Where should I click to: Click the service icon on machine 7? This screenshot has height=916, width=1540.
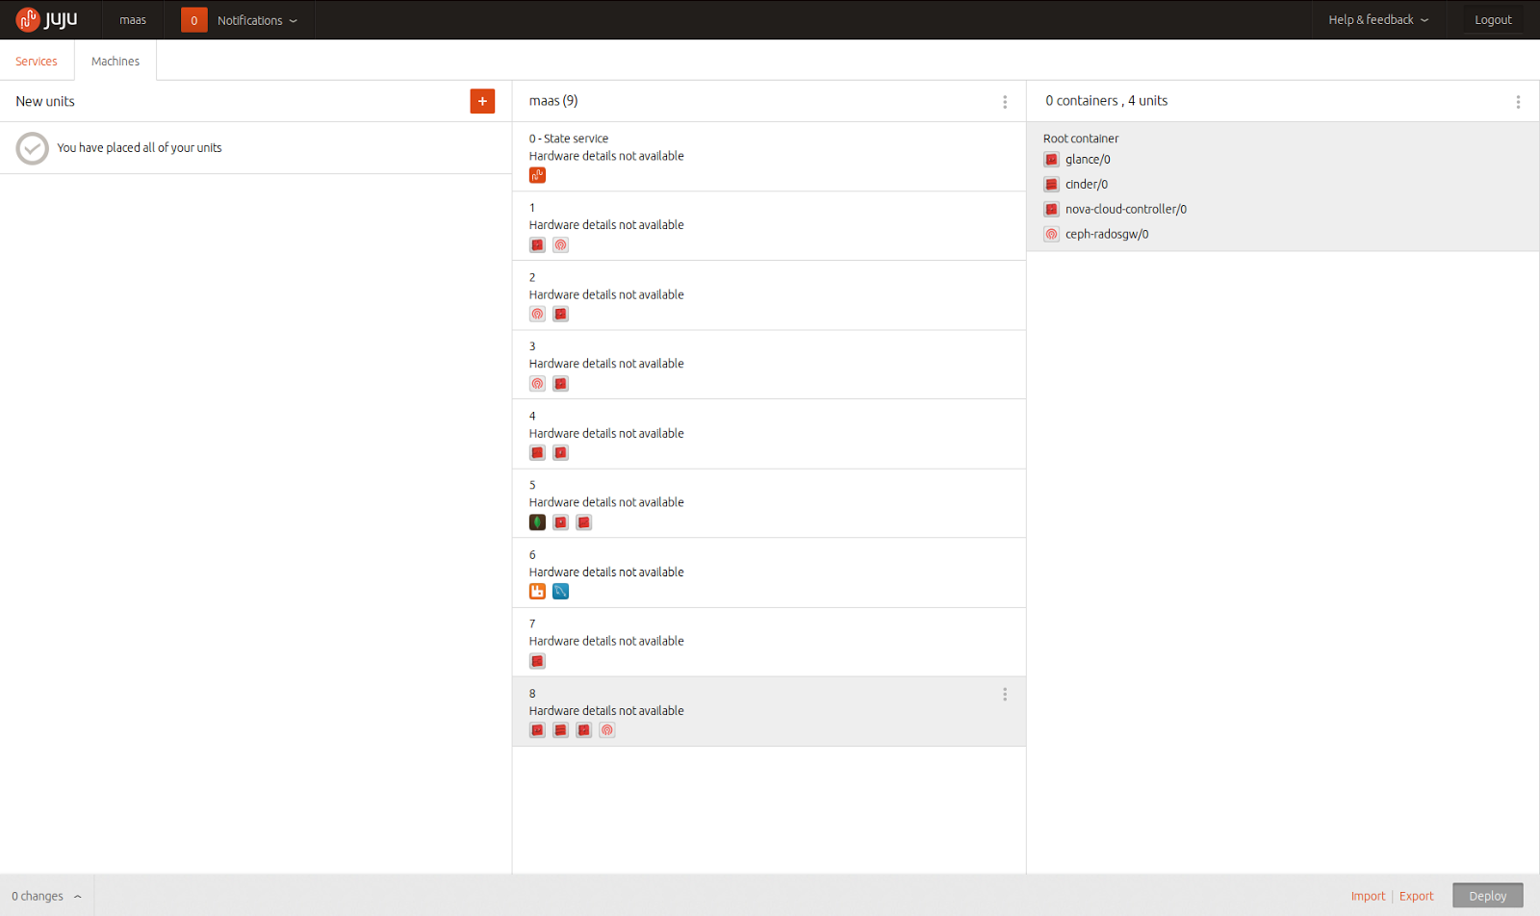pos(537,661)
